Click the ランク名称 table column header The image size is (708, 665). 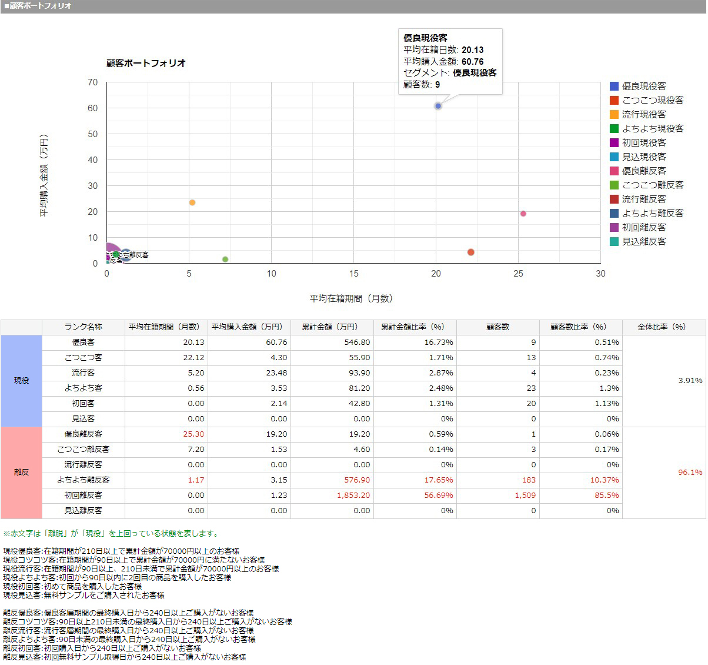pyautogui.click(x=83, y=327)
